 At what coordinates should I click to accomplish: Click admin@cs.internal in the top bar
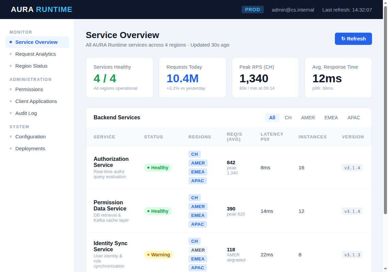point(293,10)
